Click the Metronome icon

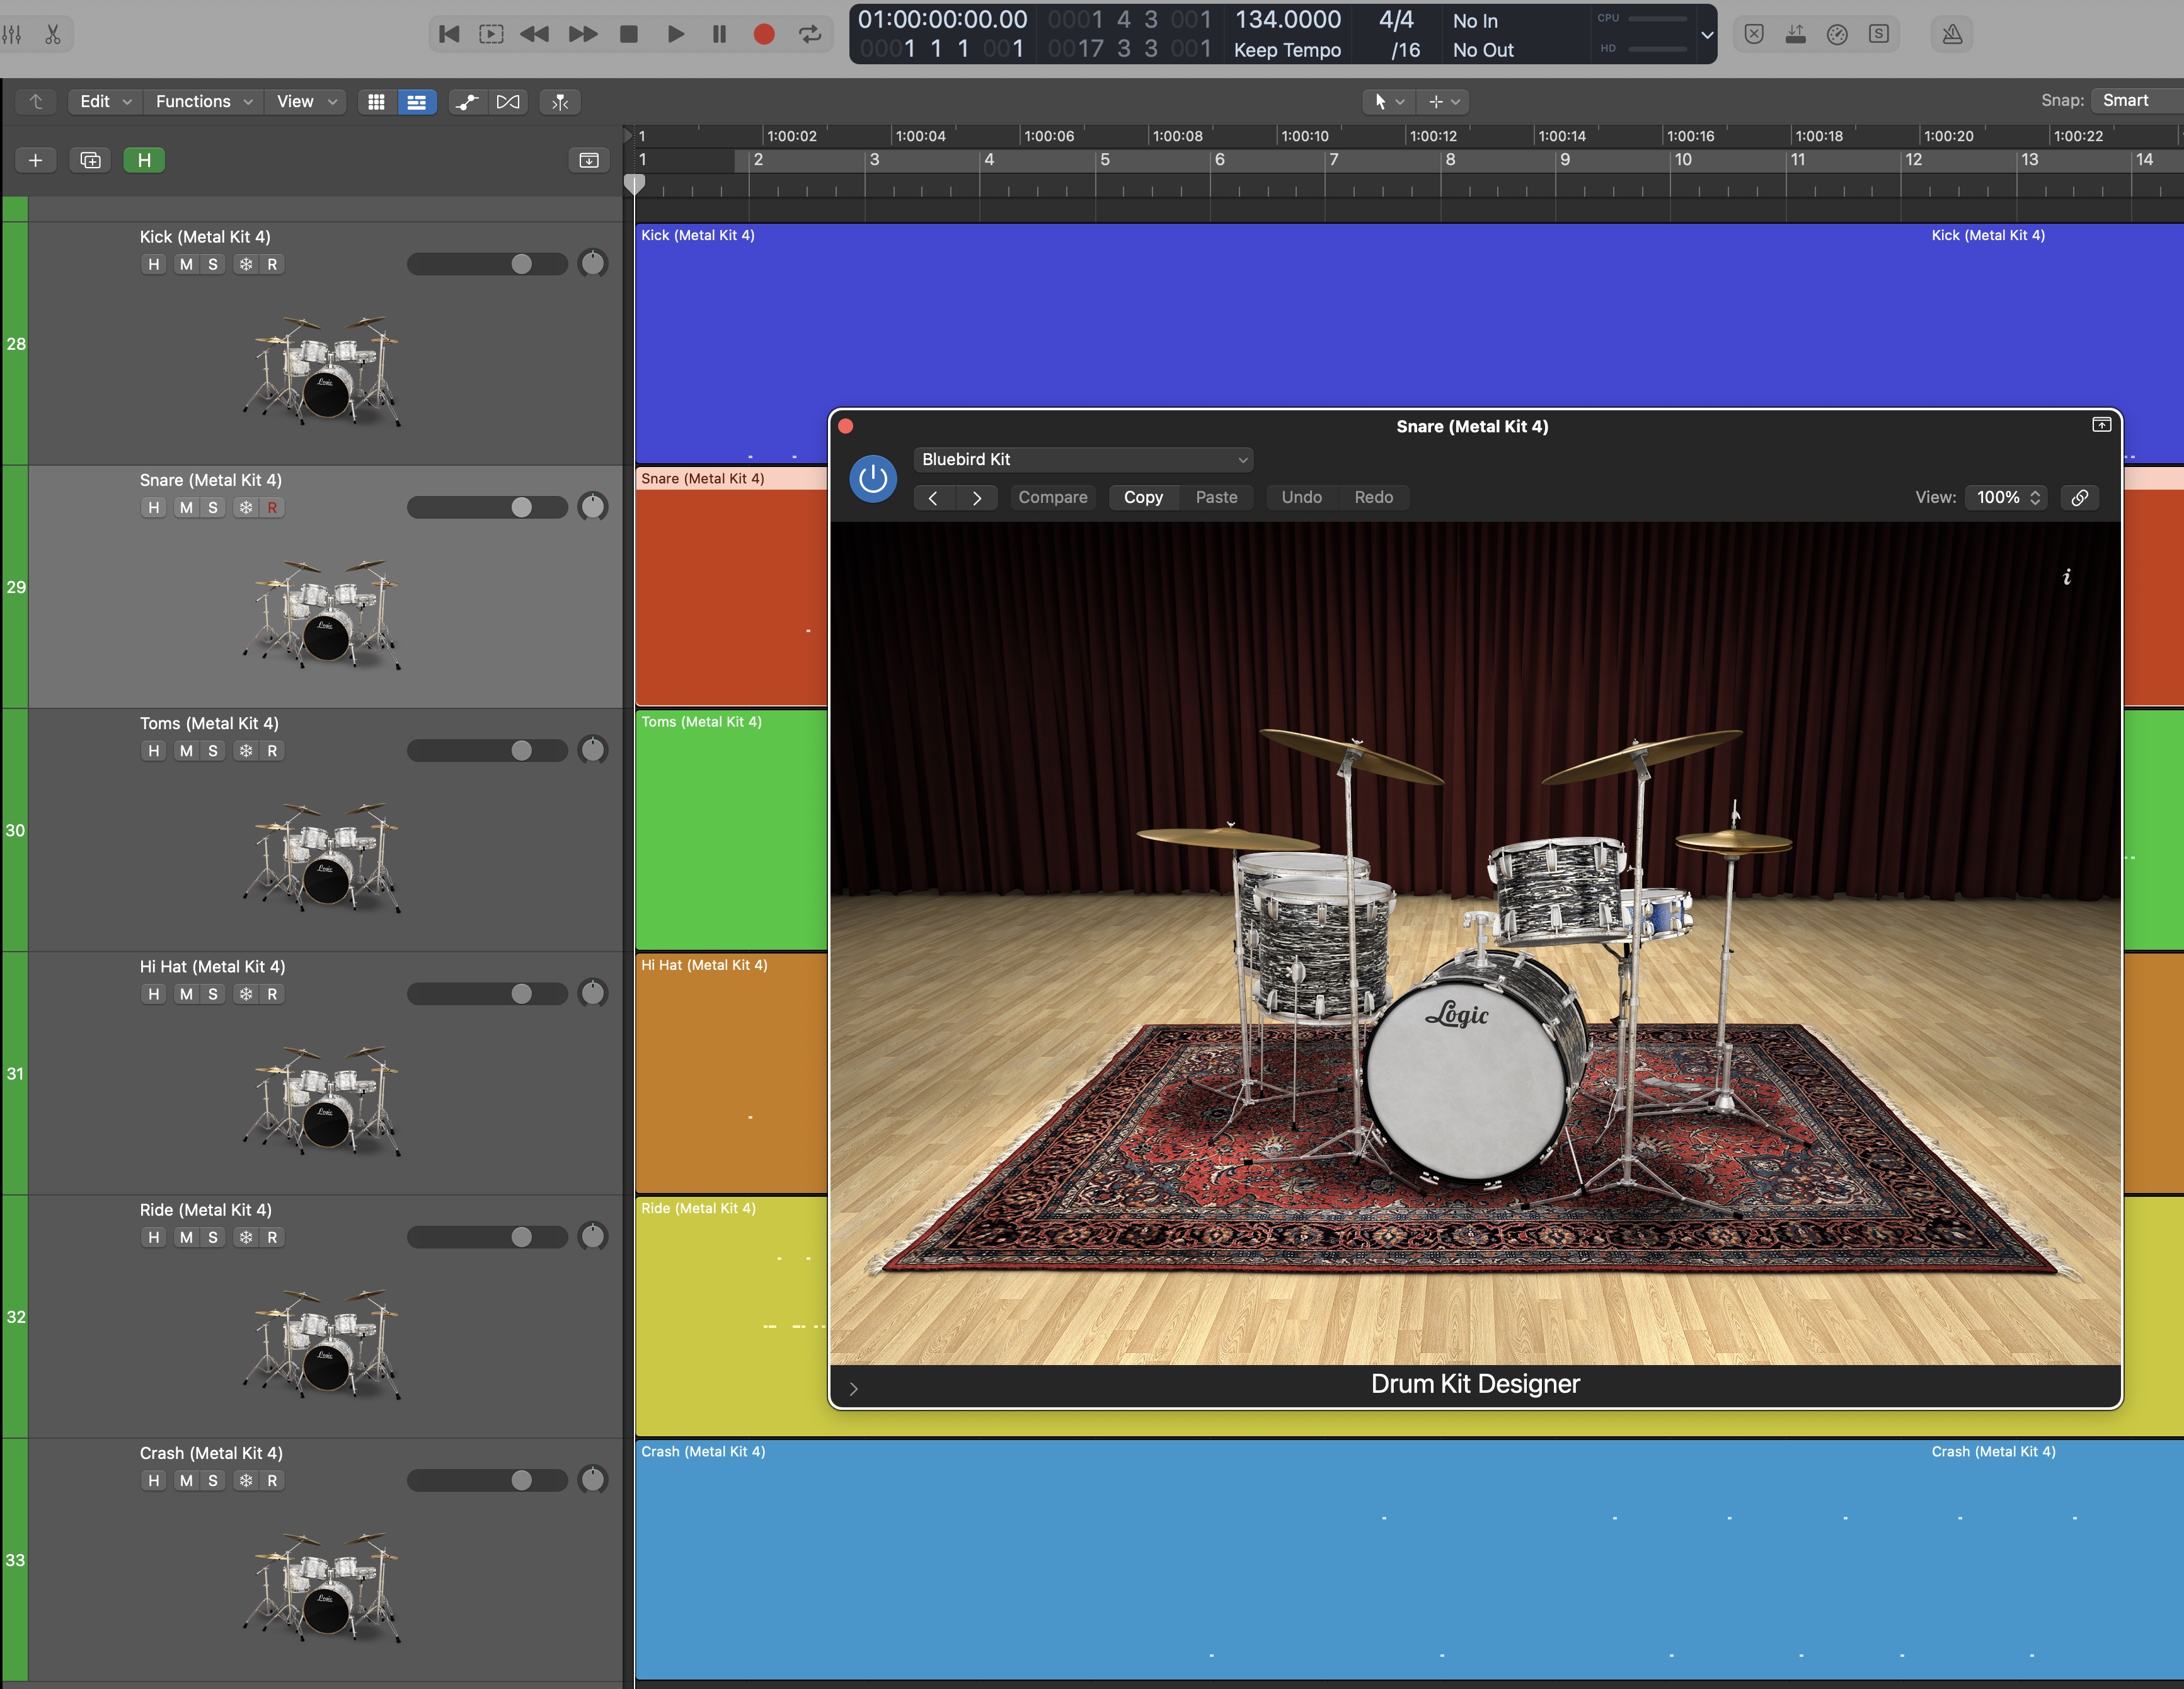tap(1951, 34)
